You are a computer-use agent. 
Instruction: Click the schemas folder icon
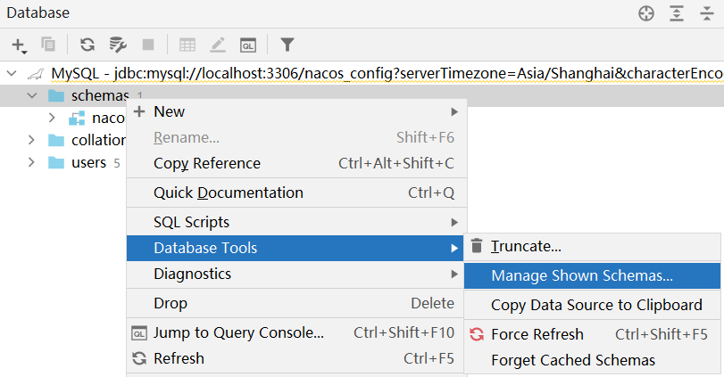click(56, 96)
